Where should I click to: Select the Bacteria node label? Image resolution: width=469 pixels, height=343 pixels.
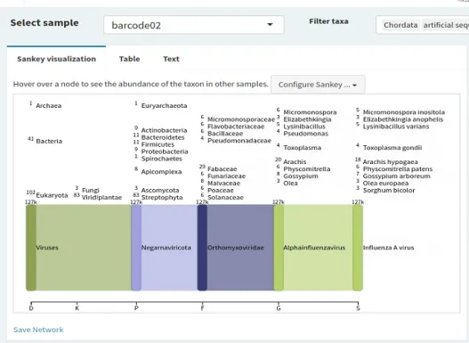49,141
